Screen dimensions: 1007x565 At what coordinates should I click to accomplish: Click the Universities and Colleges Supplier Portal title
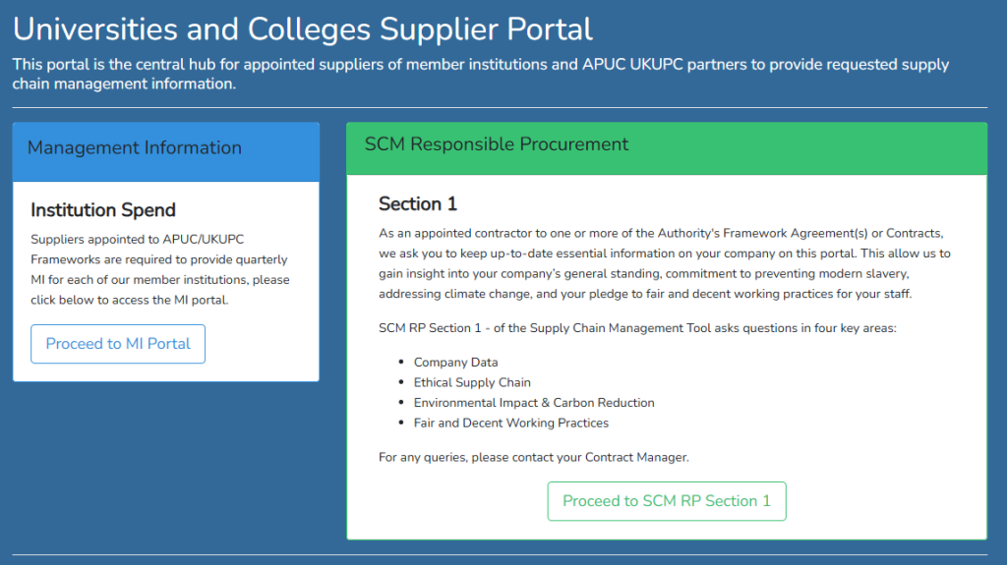(x=303, y=29)
